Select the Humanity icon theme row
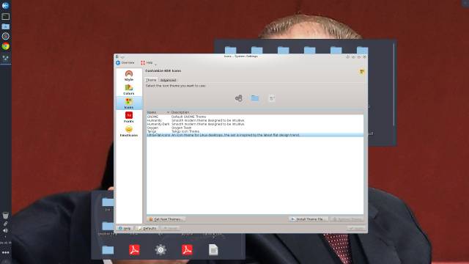This screenshot has width=469, height=264. pos(255,120)
